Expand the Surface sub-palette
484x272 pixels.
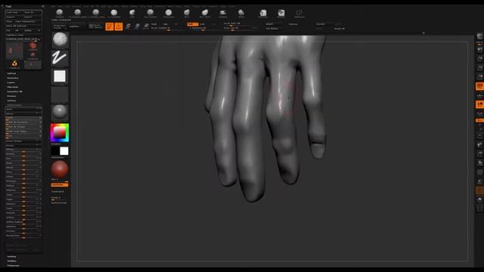coord(12,100)
